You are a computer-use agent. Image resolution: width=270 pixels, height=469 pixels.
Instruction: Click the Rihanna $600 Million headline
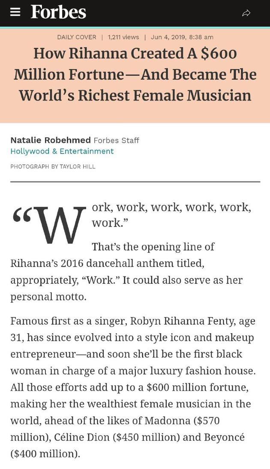point(135,74)
